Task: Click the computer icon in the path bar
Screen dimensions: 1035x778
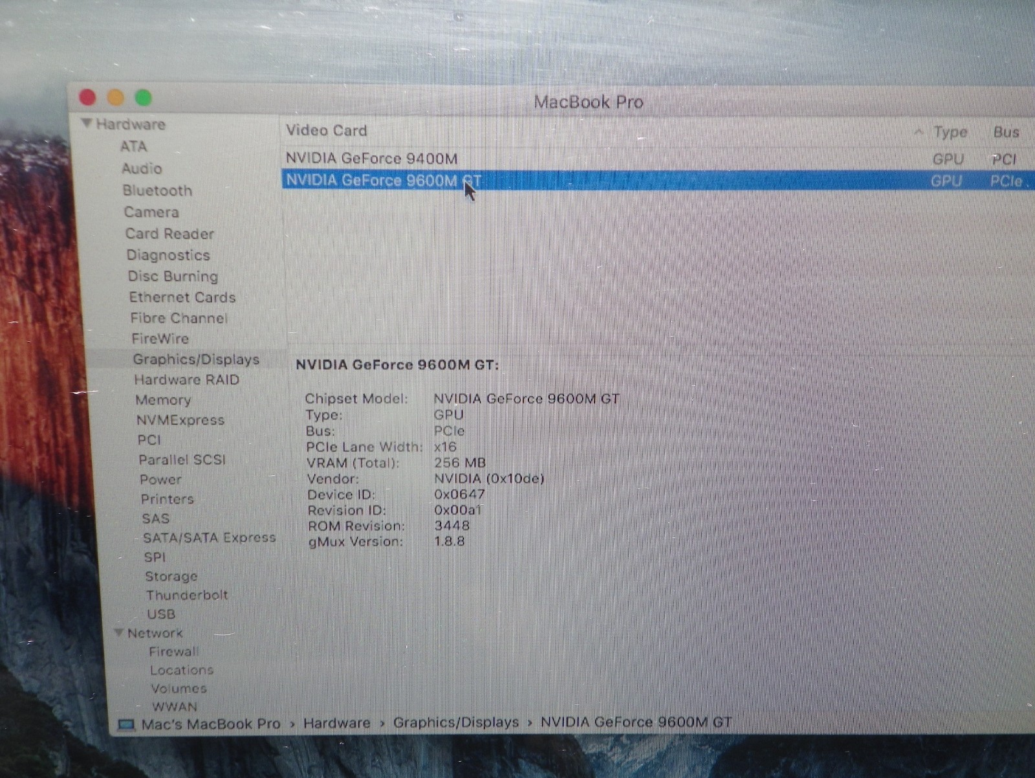Action: [126, 724]
